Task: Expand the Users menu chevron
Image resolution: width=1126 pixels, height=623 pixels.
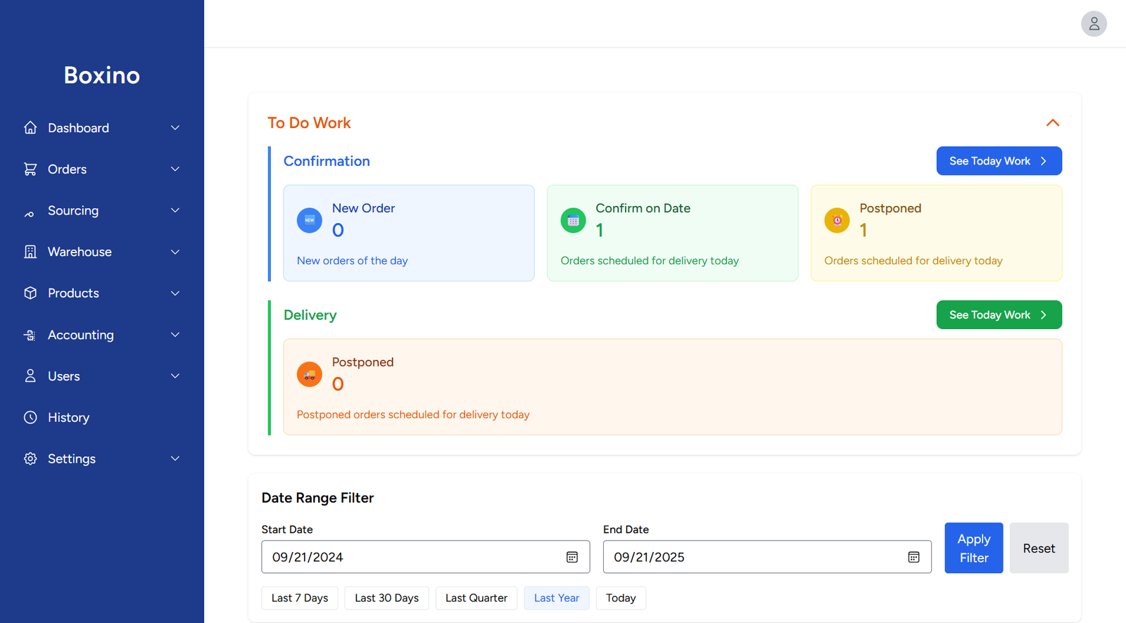Action: click(x=175, y=376)
